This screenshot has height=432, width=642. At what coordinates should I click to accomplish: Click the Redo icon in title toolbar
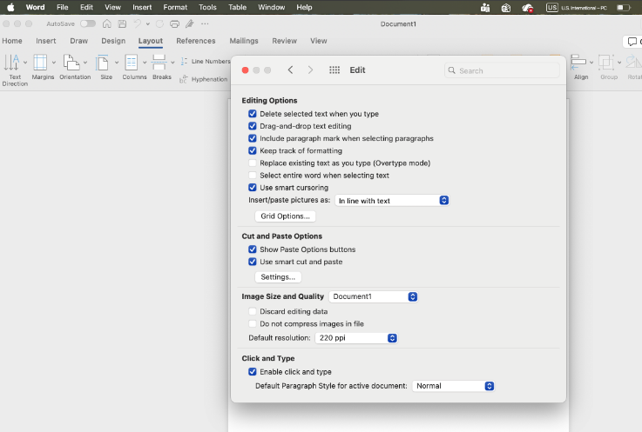point(159,23)
